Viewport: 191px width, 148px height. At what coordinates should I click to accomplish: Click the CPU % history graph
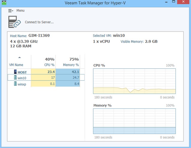tap(134, 81)
